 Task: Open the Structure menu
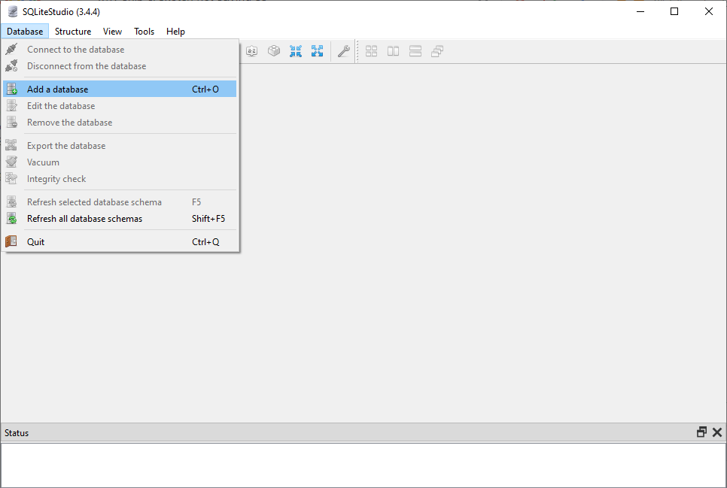pyautogui.click(x=73, y=31)
